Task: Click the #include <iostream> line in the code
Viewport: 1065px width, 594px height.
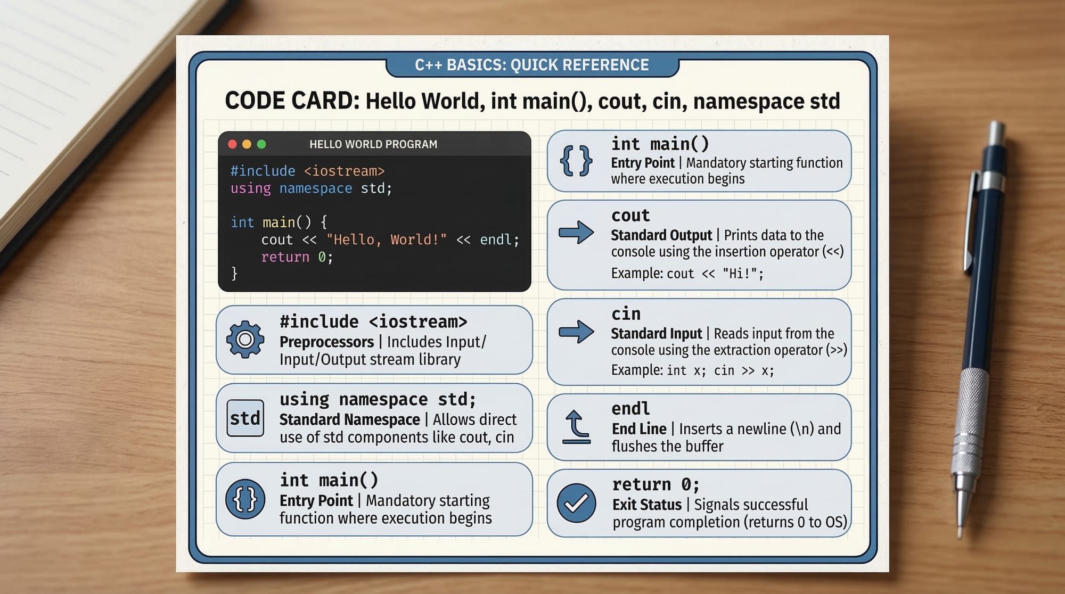Action: 307,171
